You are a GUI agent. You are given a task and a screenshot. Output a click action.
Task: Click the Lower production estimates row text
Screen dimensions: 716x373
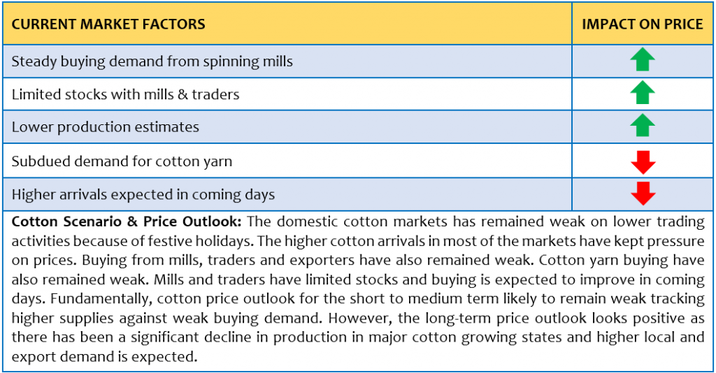click(x=106, y=126)
